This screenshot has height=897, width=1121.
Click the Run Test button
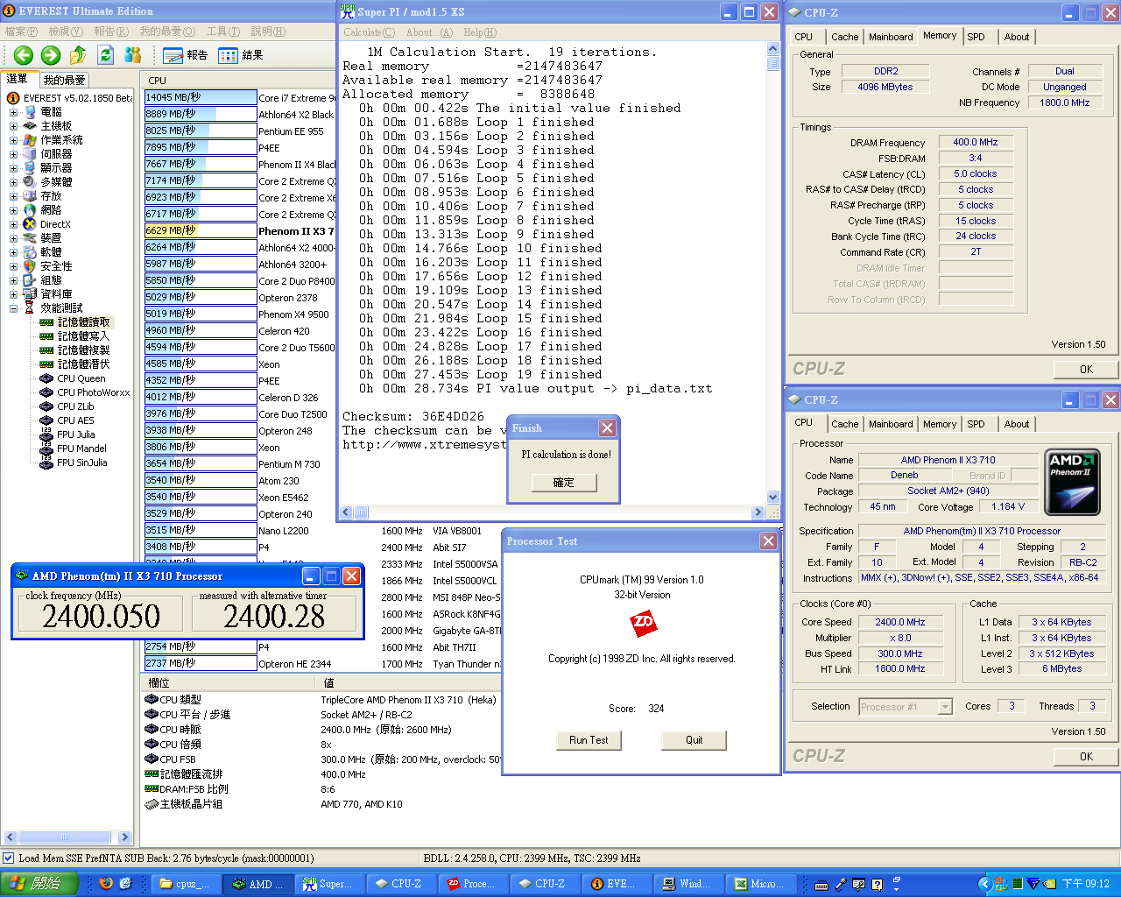click(x=589, y=740)
